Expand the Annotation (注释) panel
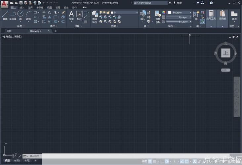 78,26
